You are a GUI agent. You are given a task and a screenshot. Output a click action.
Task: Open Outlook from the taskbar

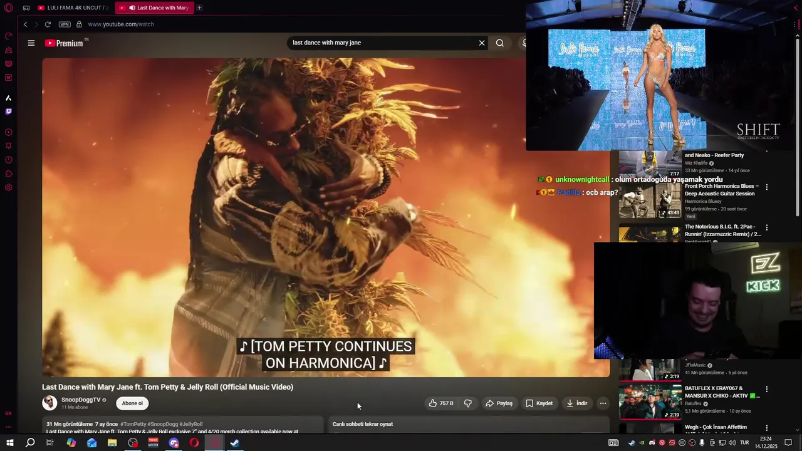91,443
